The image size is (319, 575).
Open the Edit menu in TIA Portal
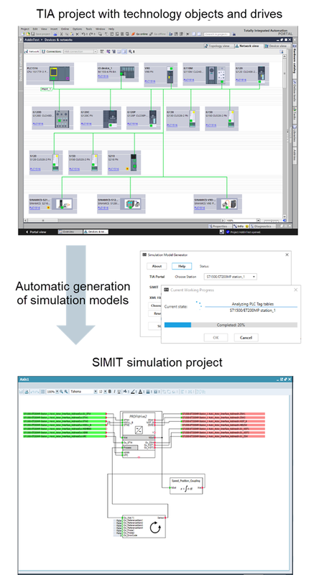point(35,29)
